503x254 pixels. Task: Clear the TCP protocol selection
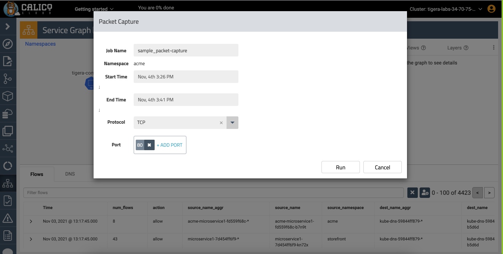click(x=221, y=123)
